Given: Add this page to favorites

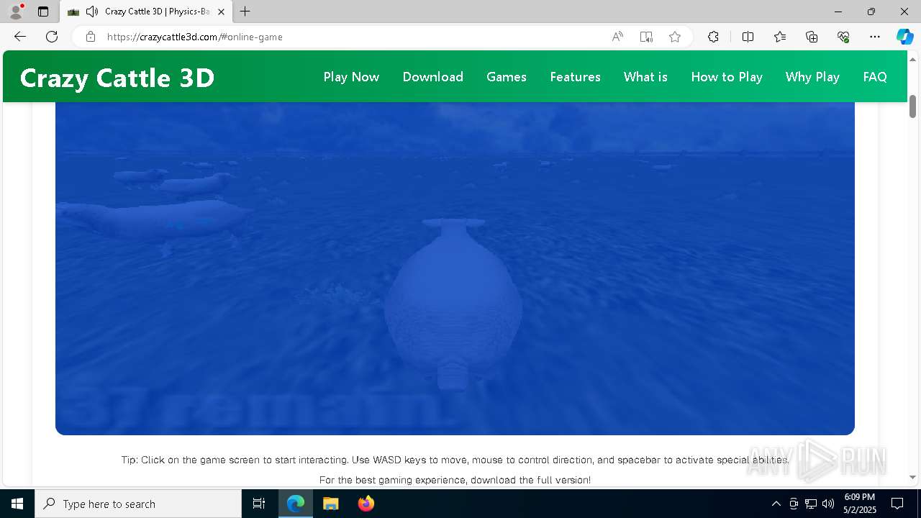Looking at the screenshot, I should coord(675,37).
